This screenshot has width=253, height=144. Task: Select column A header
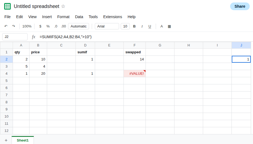pyautogui.click(x=21, y=45)
